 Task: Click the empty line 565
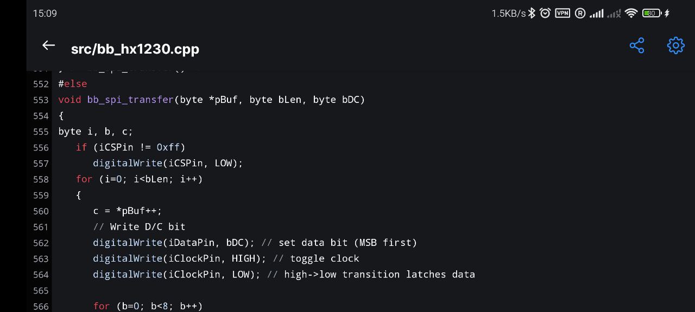click(x=217, y=290)
